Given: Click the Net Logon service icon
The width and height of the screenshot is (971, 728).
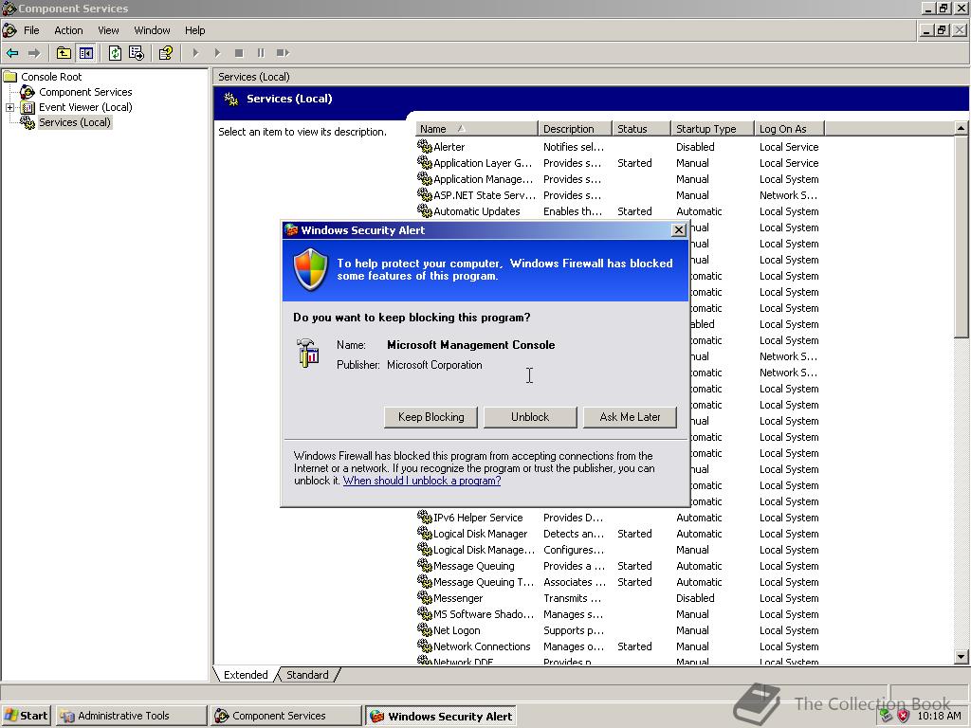Looking at the screenshot, I should [x=424, y=629].
